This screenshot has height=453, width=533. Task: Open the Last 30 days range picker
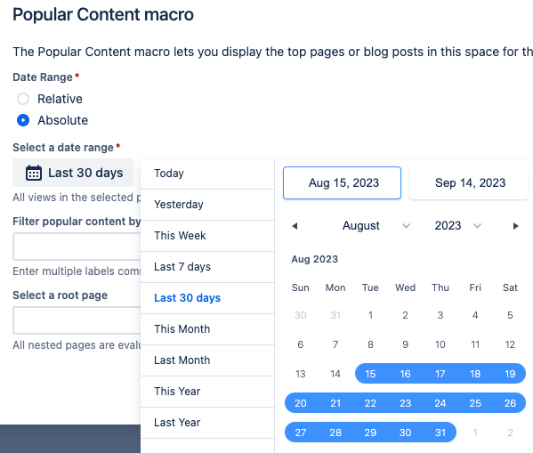click(73, 173)
